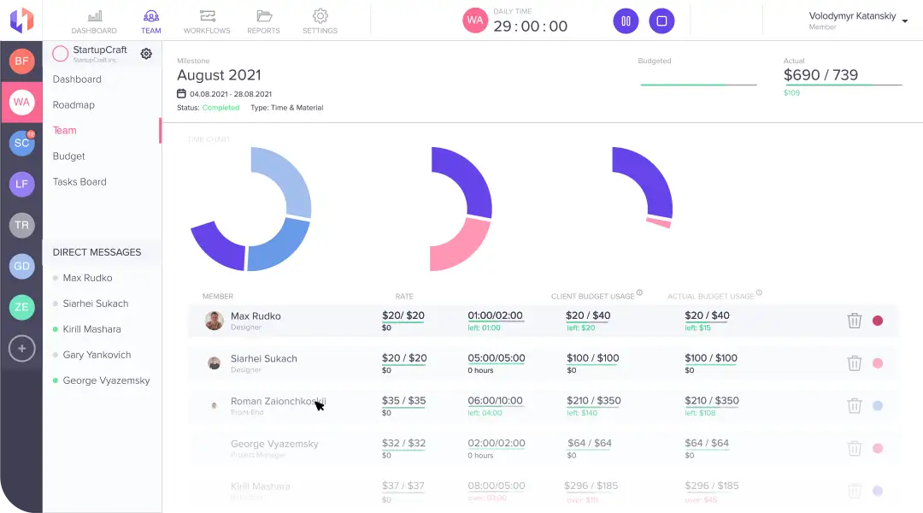Open the Tasks Board sidebar item
The height and width of the screenshot is (513, 923).
pos(79,182)
